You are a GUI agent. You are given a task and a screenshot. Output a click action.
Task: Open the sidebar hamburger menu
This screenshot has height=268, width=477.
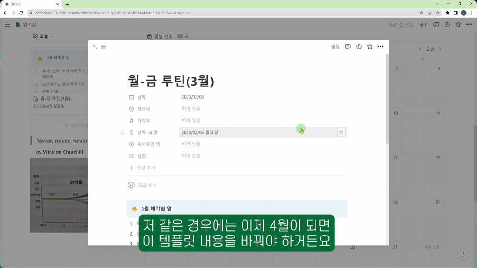tap(7, 25)
